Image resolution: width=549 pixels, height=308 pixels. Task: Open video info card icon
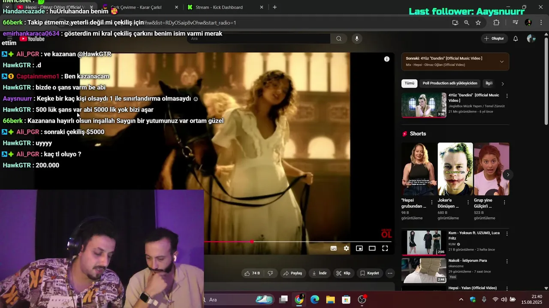[386, 59]
